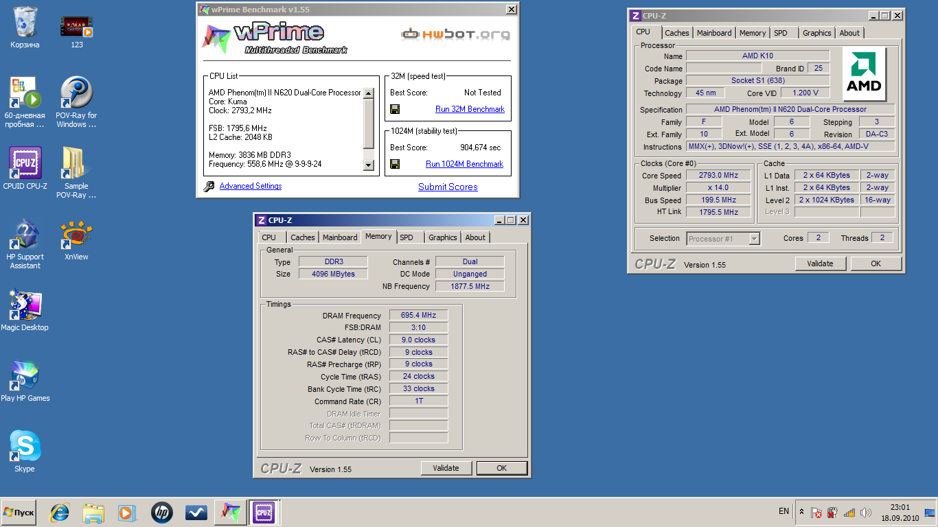Open Advanced Settings link in wPrime
Viewport: 938px width, 527px height.
(251, 186)
